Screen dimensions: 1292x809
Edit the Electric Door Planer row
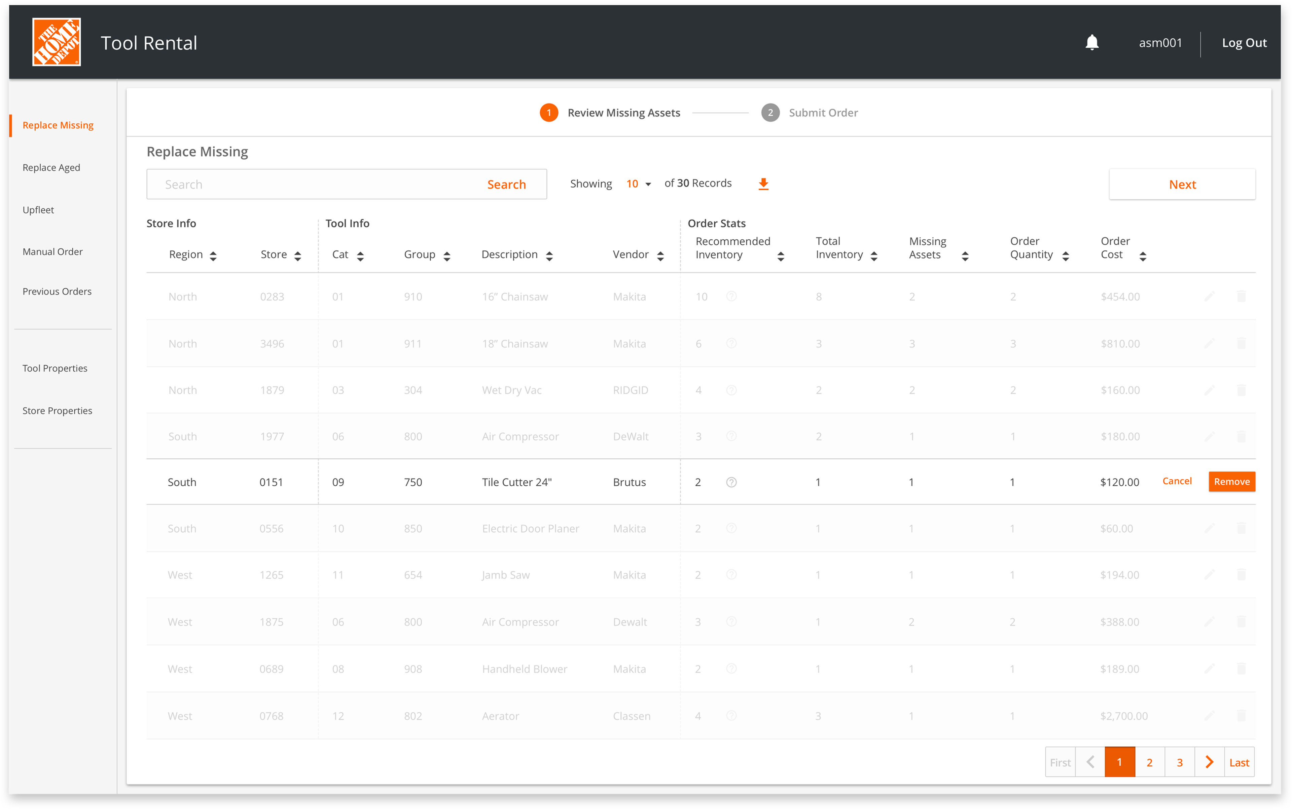tap(1210, 529)
